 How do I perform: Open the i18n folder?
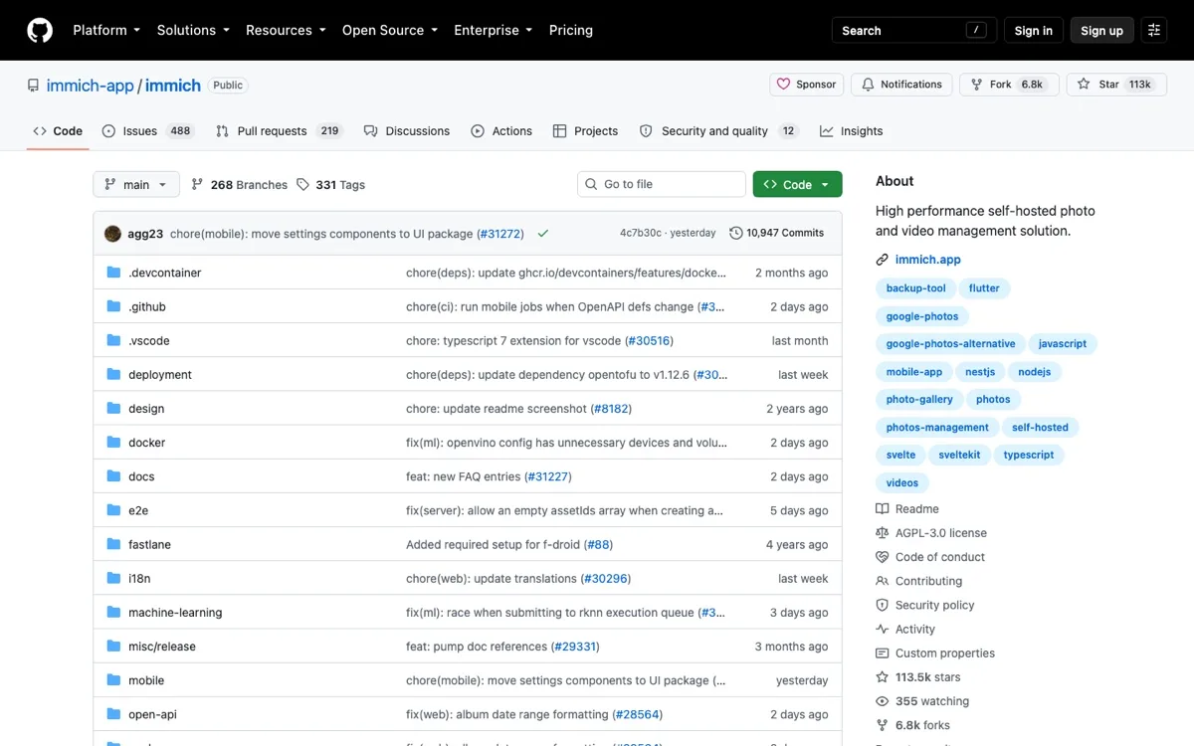tap(139, 578)
